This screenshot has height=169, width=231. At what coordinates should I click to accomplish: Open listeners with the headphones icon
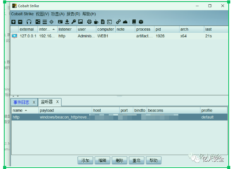29,22
